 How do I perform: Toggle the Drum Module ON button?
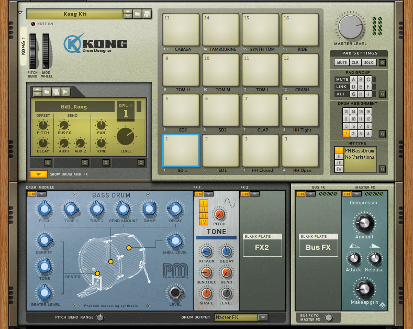pyautogui.click(x=31, y=194)
